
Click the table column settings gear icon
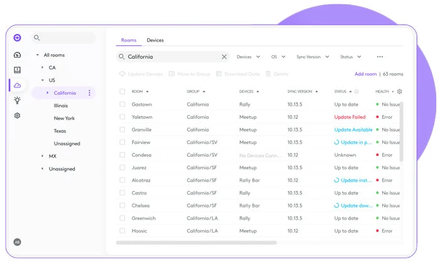400,92
